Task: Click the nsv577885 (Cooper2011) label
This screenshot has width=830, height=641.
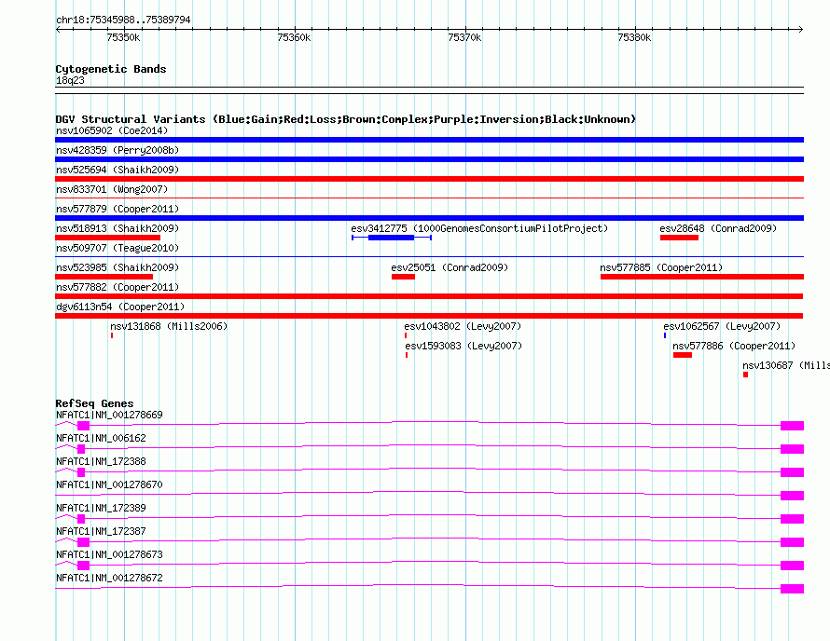Action: click(x=661, y=267)
